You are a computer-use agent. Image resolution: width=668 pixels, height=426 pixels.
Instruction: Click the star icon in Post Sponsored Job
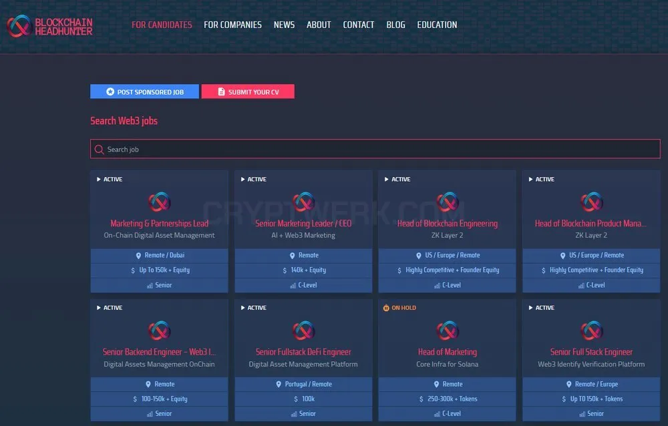coord(110,91)
